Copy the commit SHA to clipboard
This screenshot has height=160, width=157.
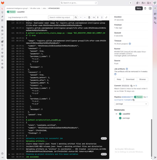tap(131, 86)
